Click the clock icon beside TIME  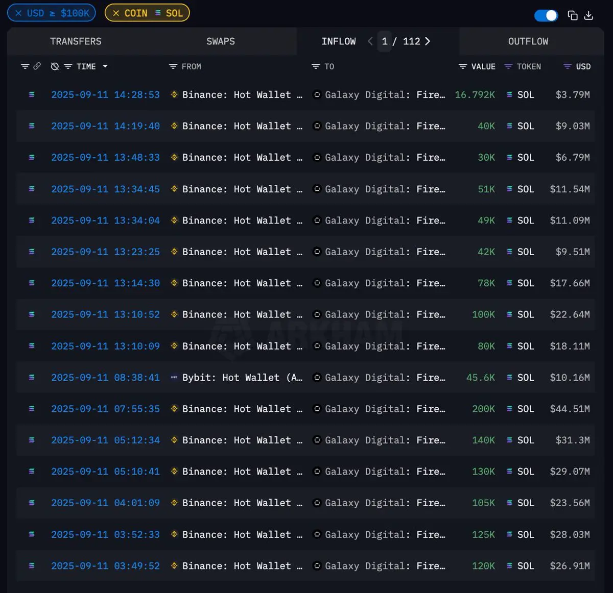[x=55, y=66]
